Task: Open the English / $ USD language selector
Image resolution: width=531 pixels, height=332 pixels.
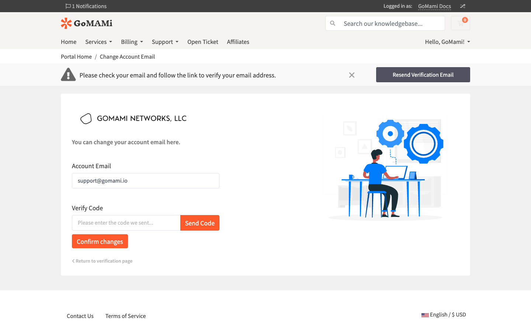Action: (444, 315)
